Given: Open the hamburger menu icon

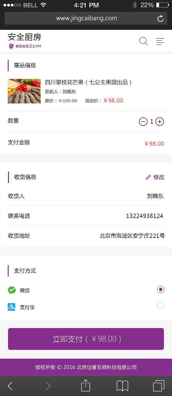Looking at the screenshot, I should 160,41.
